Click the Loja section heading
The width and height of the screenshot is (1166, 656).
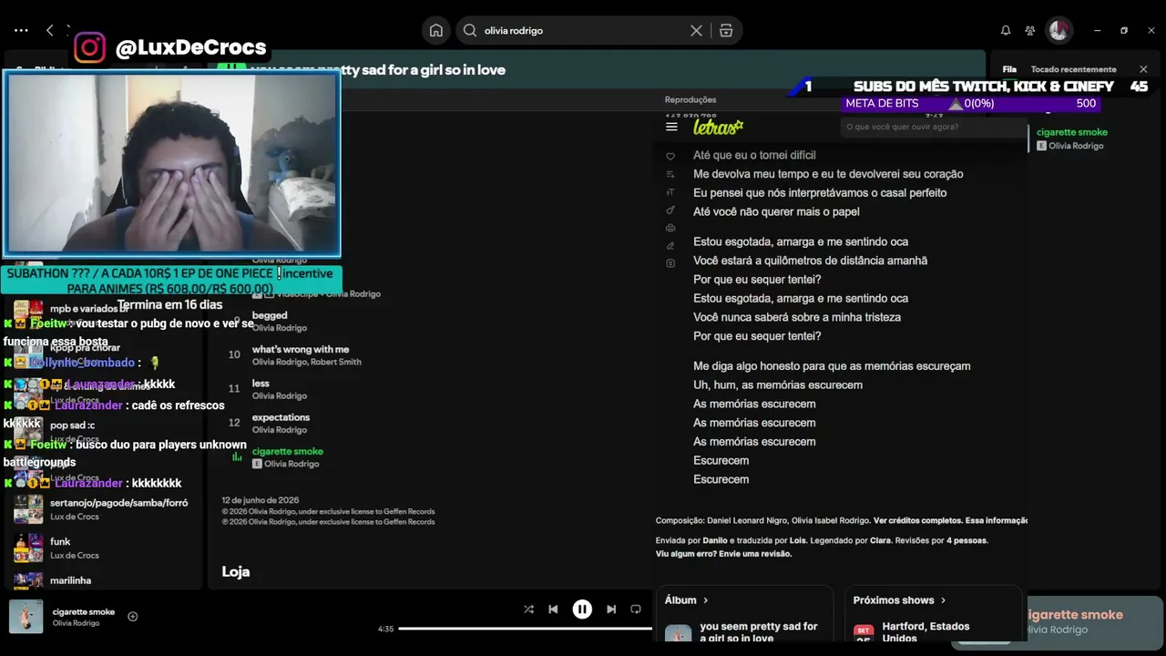point(236,572)
